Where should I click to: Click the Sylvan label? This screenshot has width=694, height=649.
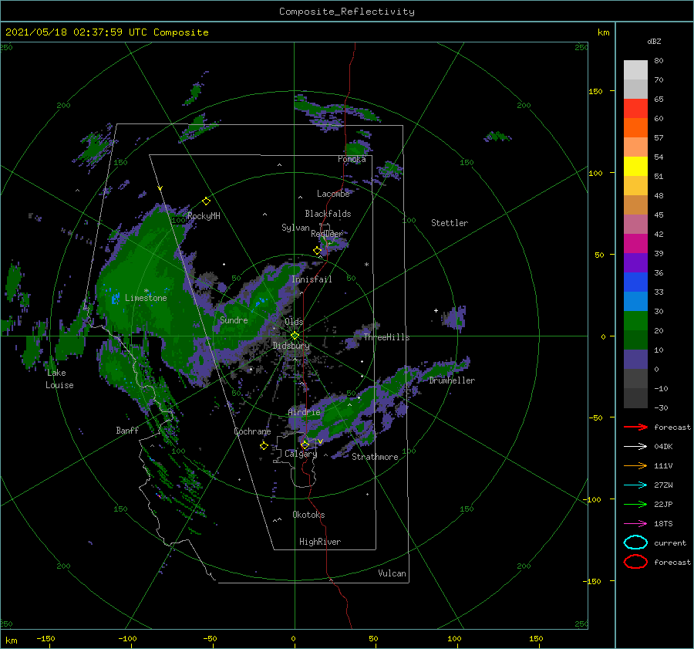coord(295,228)
